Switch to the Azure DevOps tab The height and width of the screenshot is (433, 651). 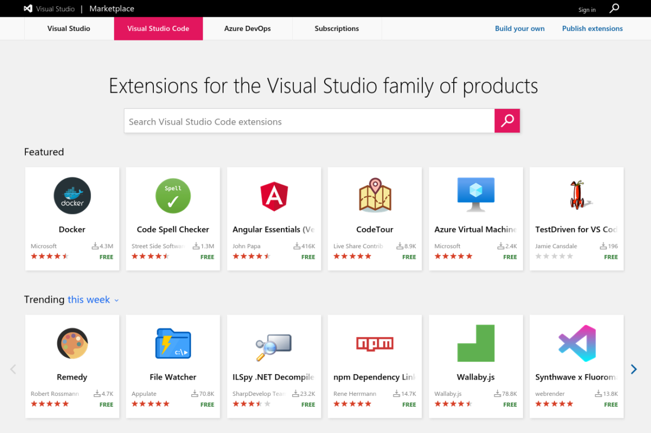(247, 29)
